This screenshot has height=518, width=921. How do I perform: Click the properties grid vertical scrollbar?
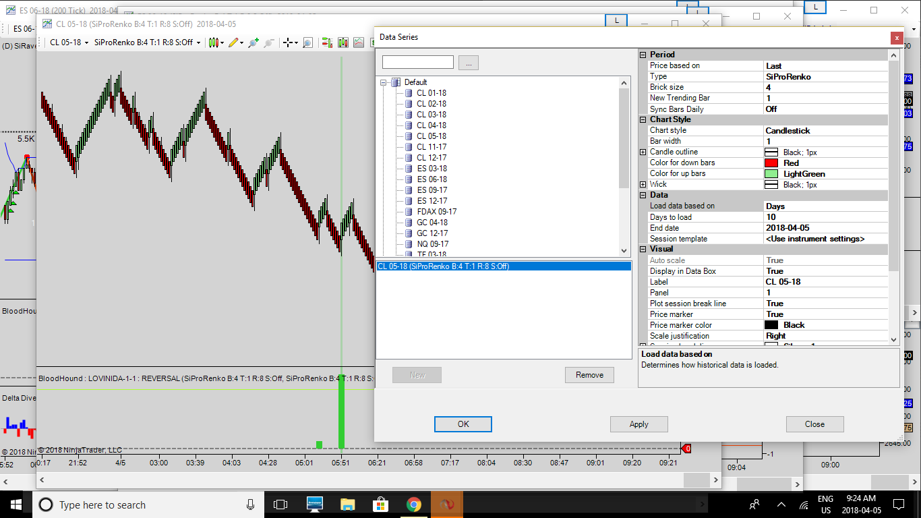tap(894, 198)
